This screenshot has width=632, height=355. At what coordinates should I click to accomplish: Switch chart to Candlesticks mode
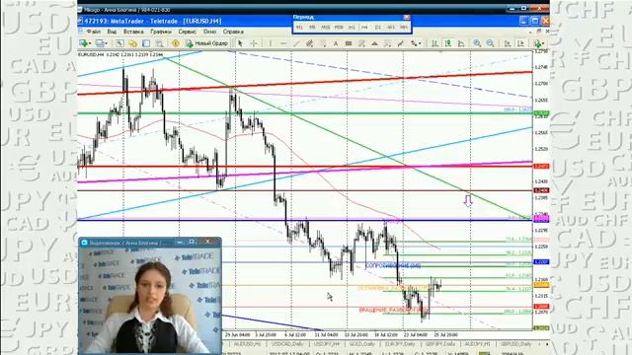pyautogui.click(x=448, y=43)
